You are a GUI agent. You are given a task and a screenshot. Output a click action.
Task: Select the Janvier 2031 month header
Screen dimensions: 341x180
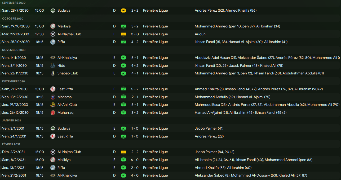(11, 120)
